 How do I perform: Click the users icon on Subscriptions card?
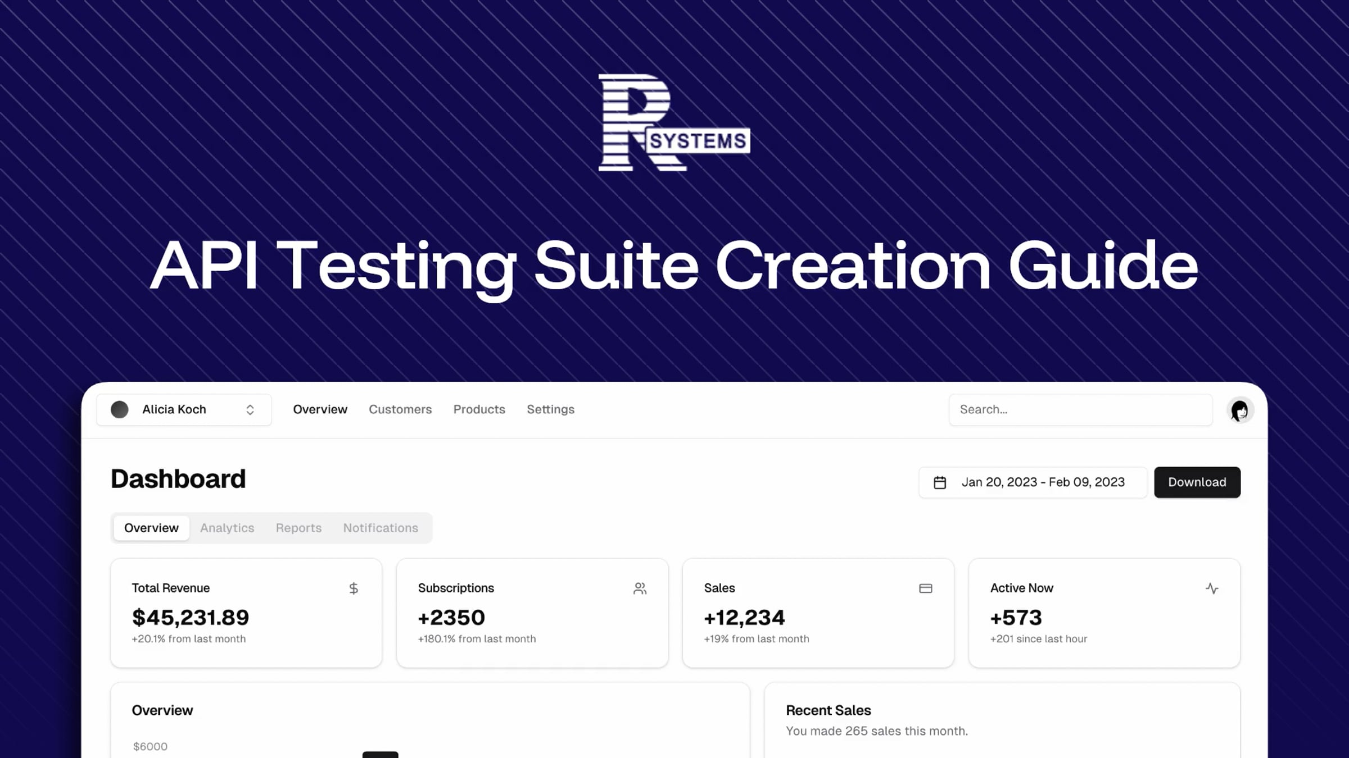(640, 588)
